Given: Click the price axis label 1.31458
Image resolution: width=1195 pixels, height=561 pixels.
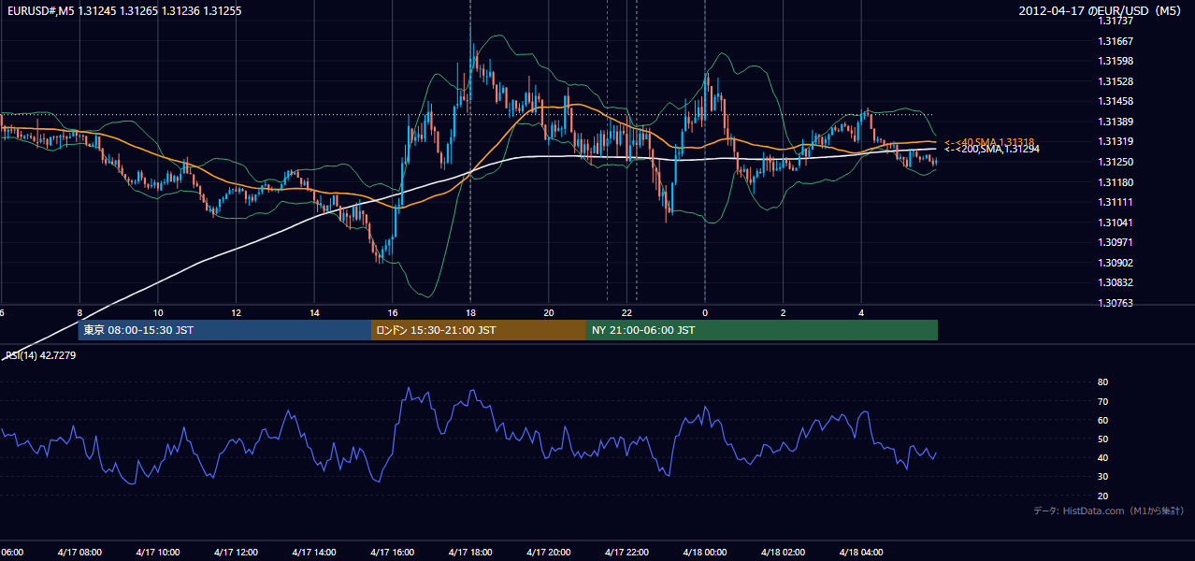Looking at the screenshot, I should pos(1116,101).
